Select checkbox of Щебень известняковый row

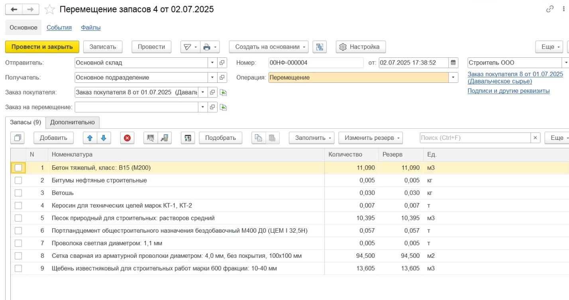(x=18, y=269)
